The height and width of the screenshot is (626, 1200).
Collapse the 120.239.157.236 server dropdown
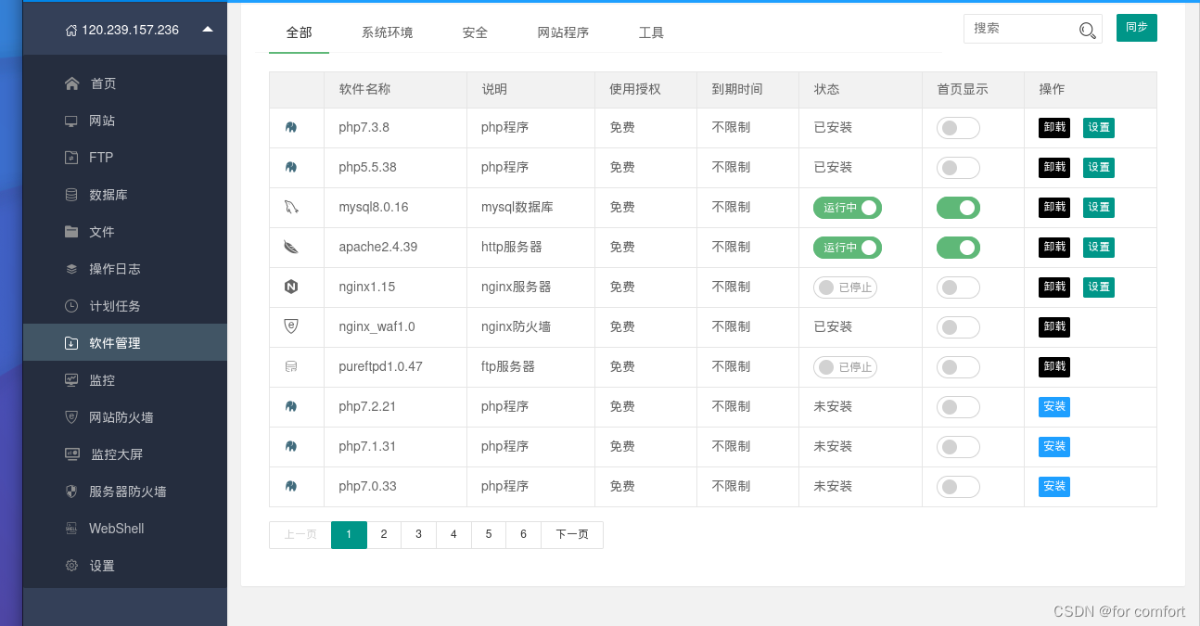(x=208, y=29)
